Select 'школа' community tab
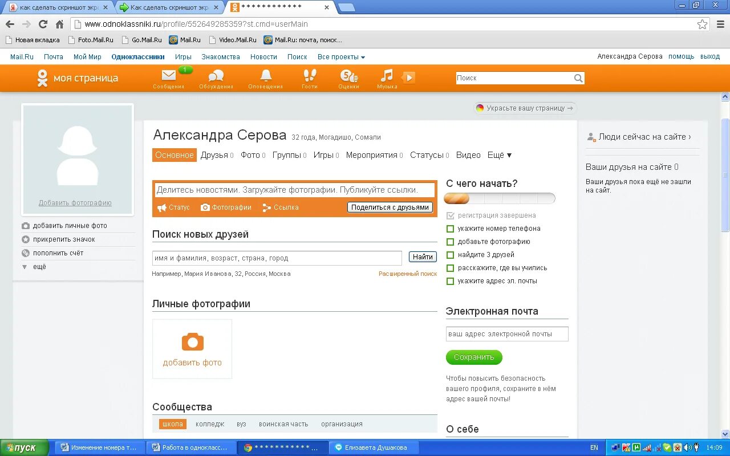730x456 pixels. click(173, 424)
